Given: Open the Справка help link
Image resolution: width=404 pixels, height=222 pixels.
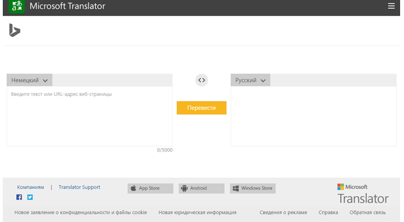Looking at the screenshot, I should click(x=328, y=213).
